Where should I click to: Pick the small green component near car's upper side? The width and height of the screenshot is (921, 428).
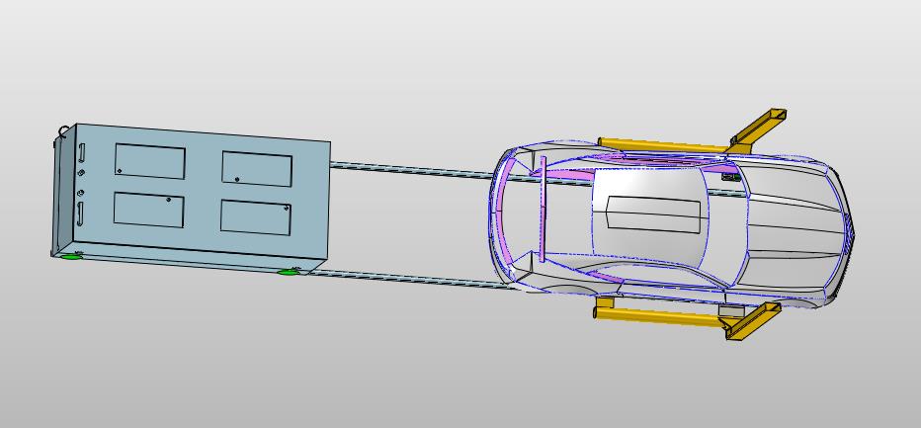point(730,176)
